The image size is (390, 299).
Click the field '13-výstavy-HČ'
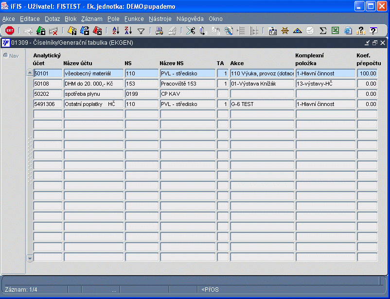click(x=326, y=84)
